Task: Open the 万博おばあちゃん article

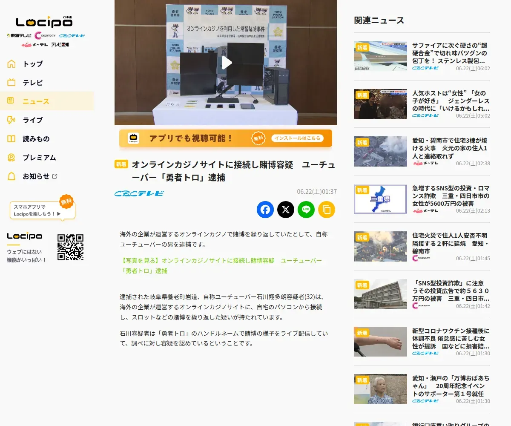Action: [x=451, y=386]
